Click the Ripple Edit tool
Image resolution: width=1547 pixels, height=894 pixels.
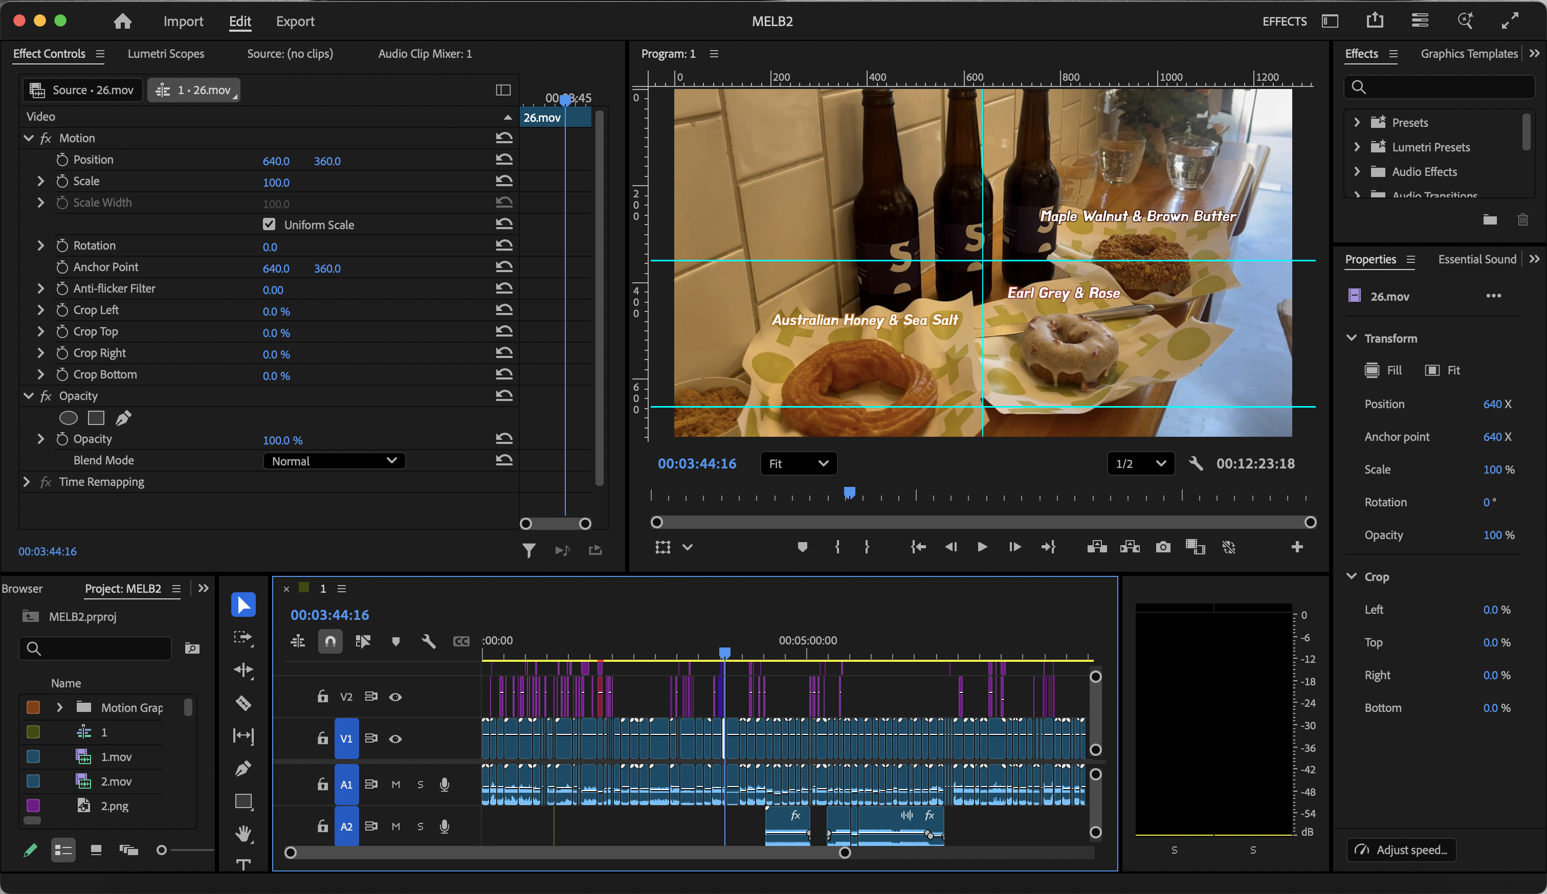click(x=243, y=670)
